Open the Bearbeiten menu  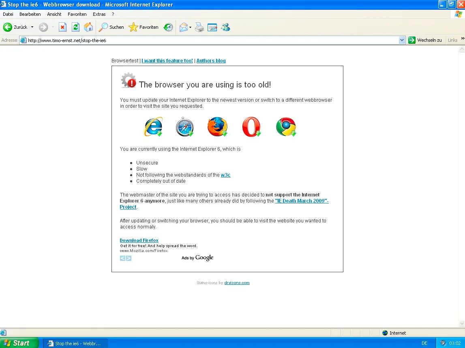point(30,14)
